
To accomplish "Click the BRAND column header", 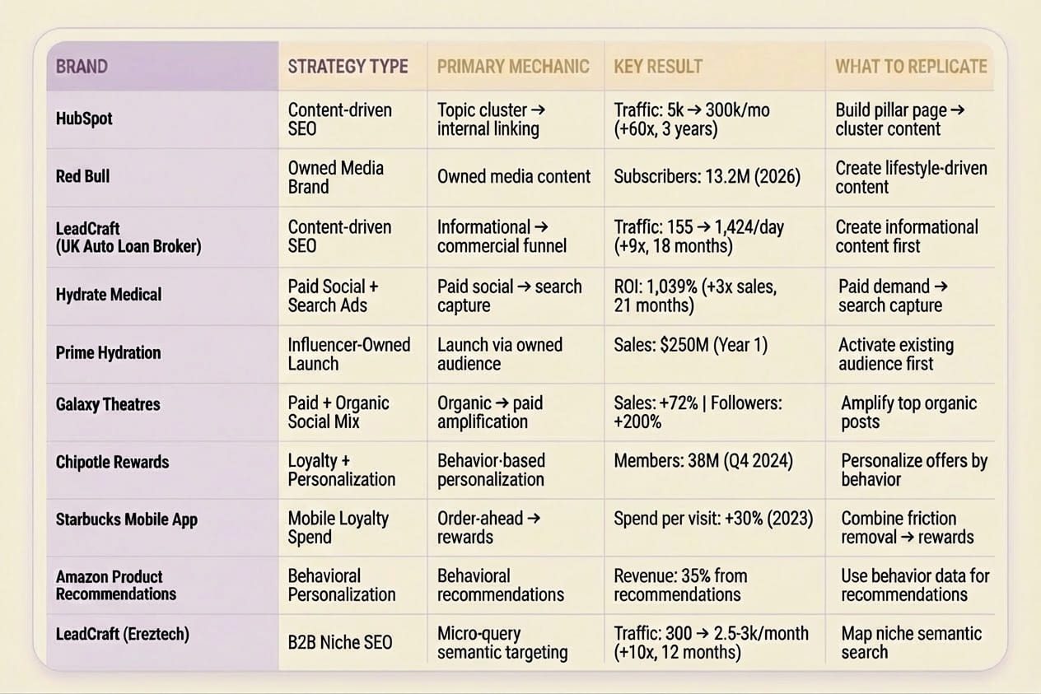I will pos(82,67).
